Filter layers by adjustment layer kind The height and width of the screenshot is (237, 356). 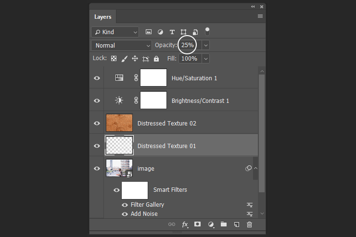pyautogui.click(x=160, y=32)
